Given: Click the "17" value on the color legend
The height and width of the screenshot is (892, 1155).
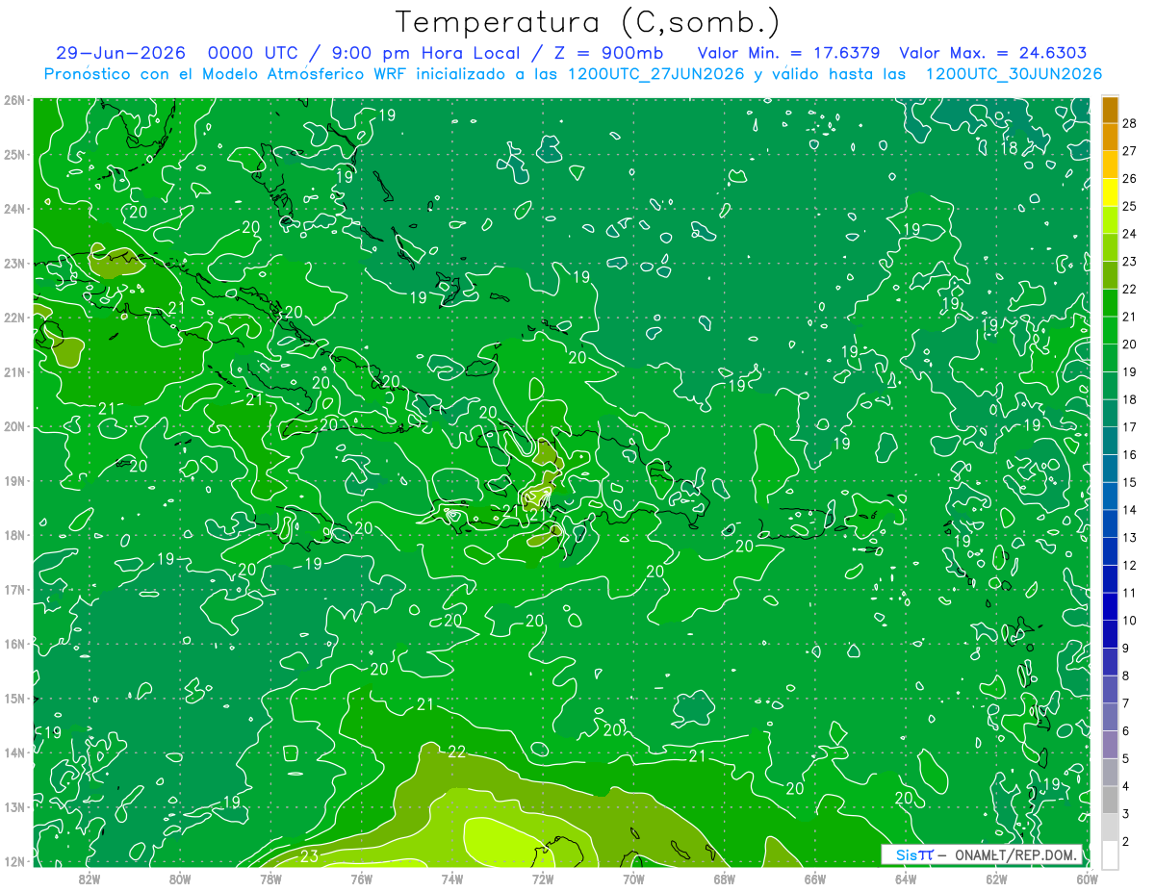Looking at the screenshot, I should (1129, 427).
